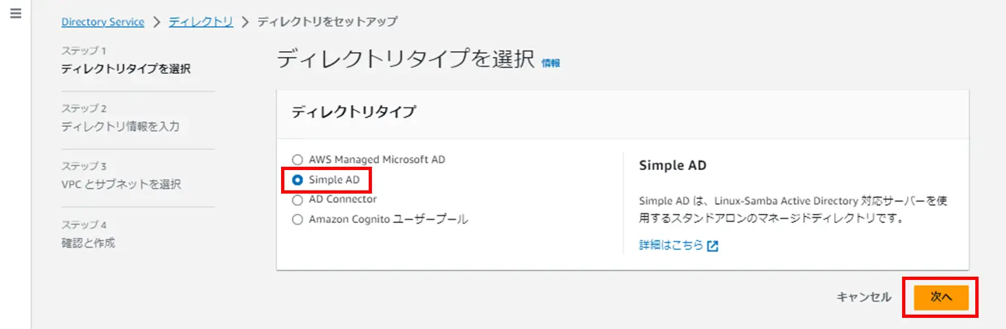Select AWS Managed Microsoft AD radio button
The image size is (1006, 329).
297,160
